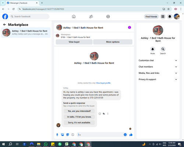Open more message options three dots
Screen dimensions: 184x147
point(108,114)
